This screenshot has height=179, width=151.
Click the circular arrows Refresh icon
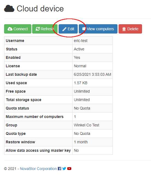click(38, 29)
